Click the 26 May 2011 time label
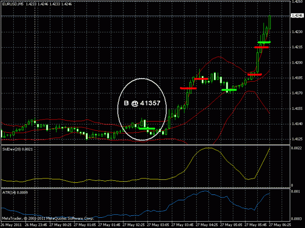305x228 pixels. [x=11, y=225]
